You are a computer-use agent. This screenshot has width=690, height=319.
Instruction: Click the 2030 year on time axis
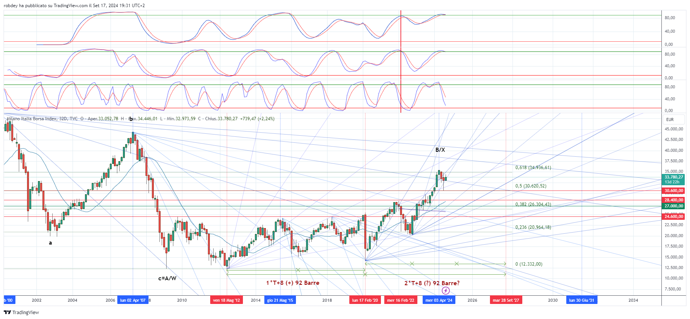coord(553,300)
